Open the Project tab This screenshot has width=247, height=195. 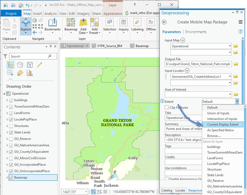pyautogui.click(x=11, y=13)
